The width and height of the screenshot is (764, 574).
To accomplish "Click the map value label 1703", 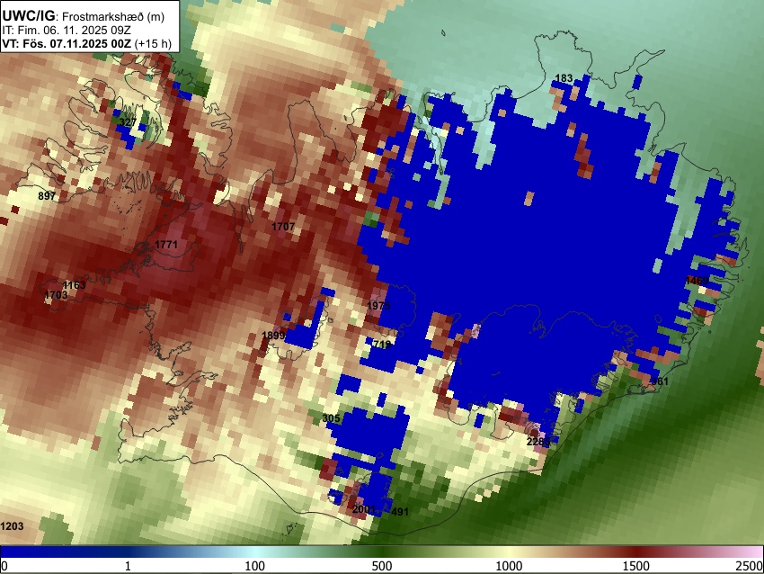I will 56,295.
